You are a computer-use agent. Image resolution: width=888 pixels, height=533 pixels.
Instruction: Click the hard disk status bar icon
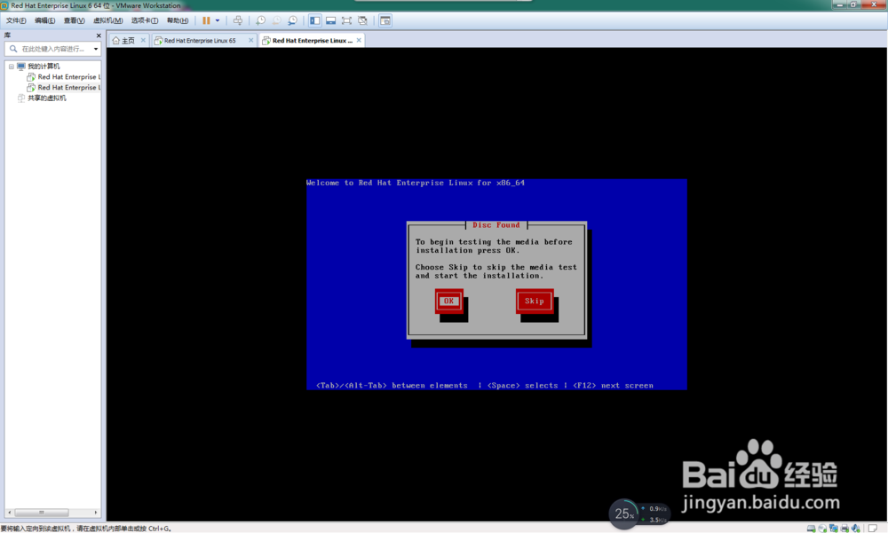811,529
